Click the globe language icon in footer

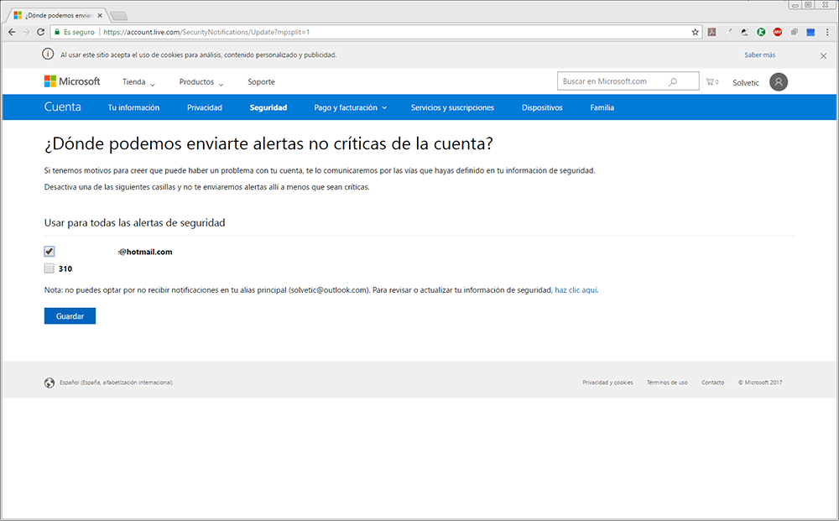coord(50,383)
